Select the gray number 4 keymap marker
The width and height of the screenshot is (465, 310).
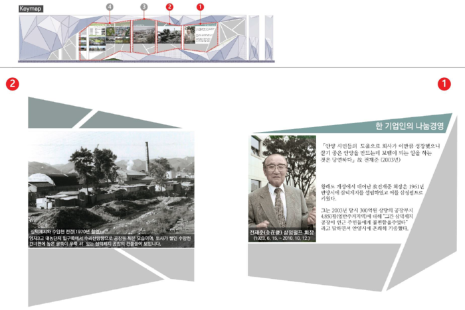pyautogui.click(x=110, y=7)
